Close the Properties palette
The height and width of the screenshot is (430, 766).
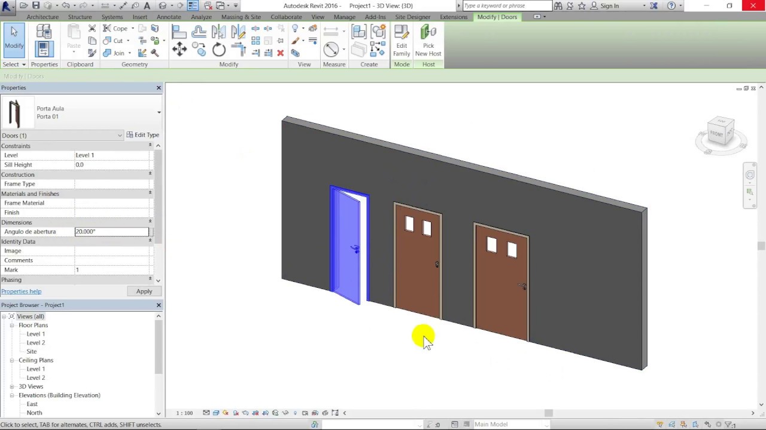tap(159, 88)
